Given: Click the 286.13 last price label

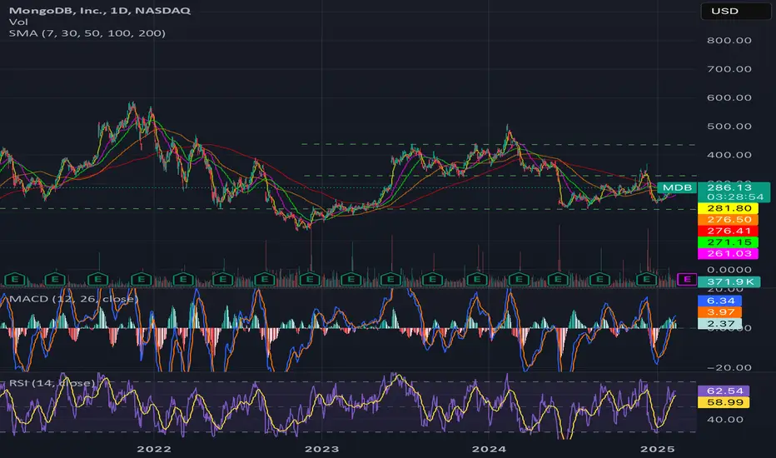Looking at the screenshot, I should click(x=729, y=187).
